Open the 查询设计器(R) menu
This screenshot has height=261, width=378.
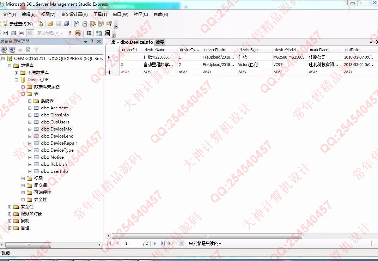coord(74,14)
